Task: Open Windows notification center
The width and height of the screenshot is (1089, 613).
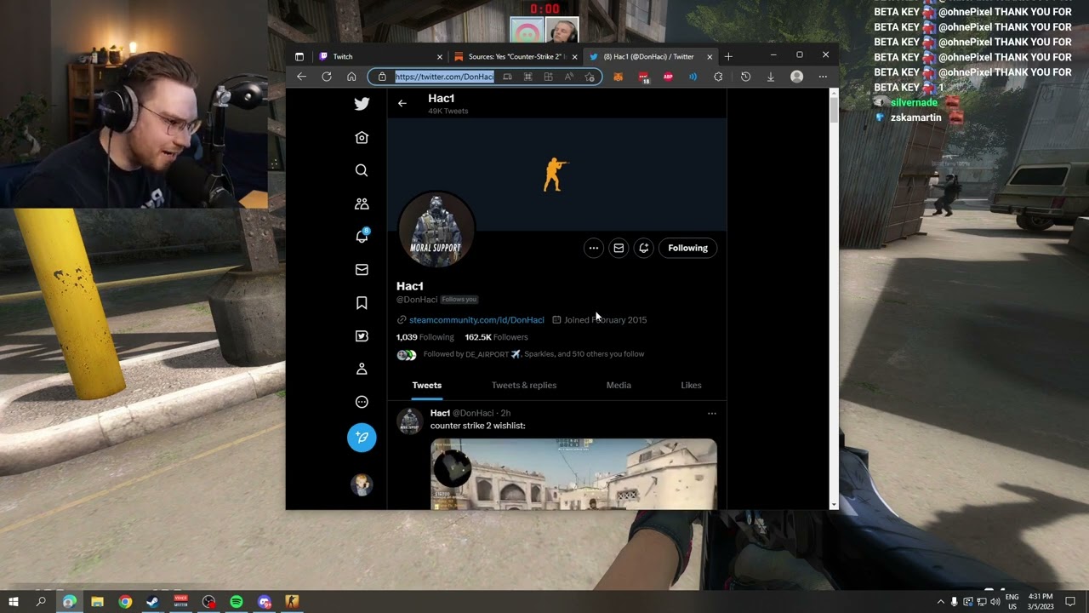Action: point(1071,602)
